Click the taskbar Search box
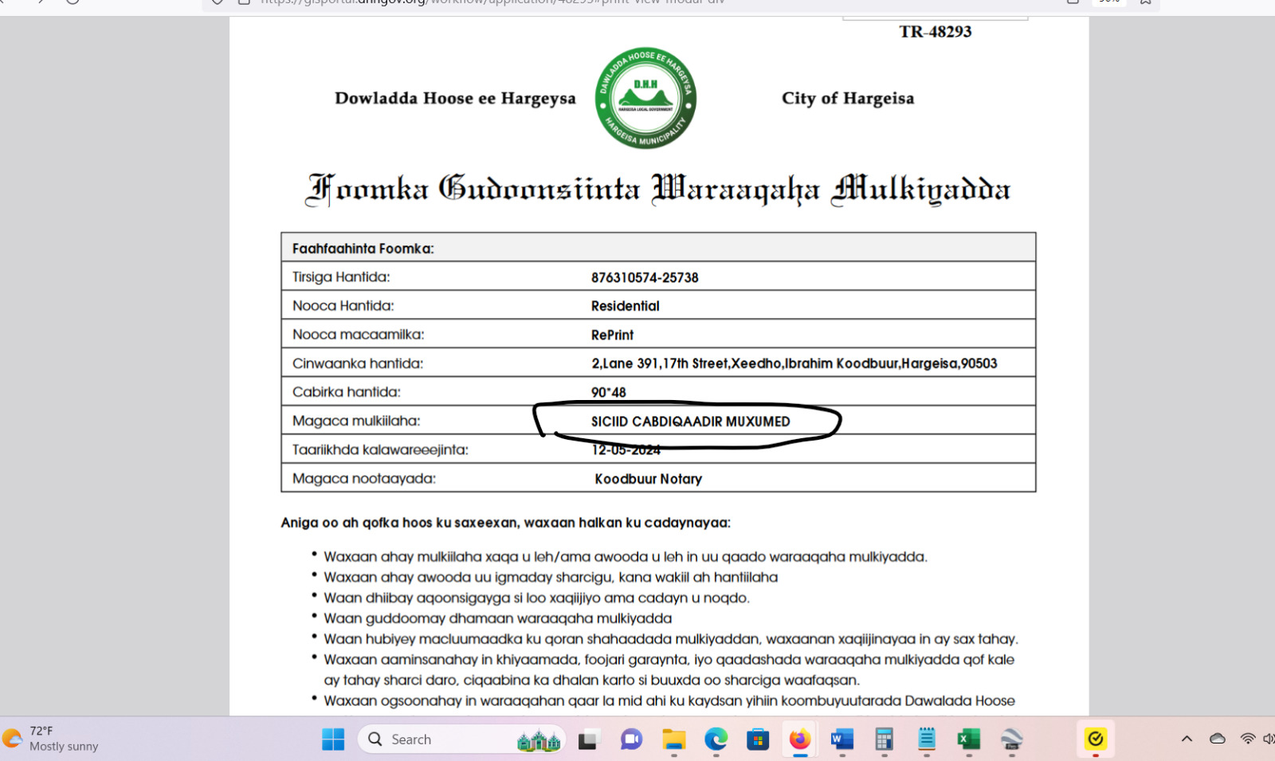The height and width of the screenshot is (761, 1275). click(x=462, y=739)
